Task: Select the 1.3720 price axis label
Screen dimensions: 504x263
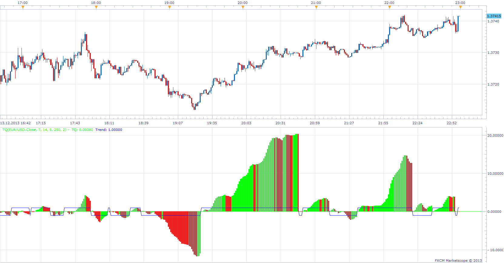Action: point(493,84)
